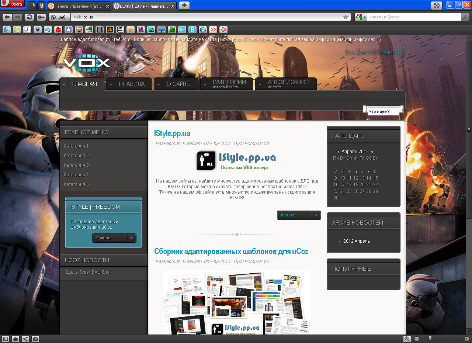
Task: Switch to the 'Панель управления' tab
Action: (x=79, y=6)
